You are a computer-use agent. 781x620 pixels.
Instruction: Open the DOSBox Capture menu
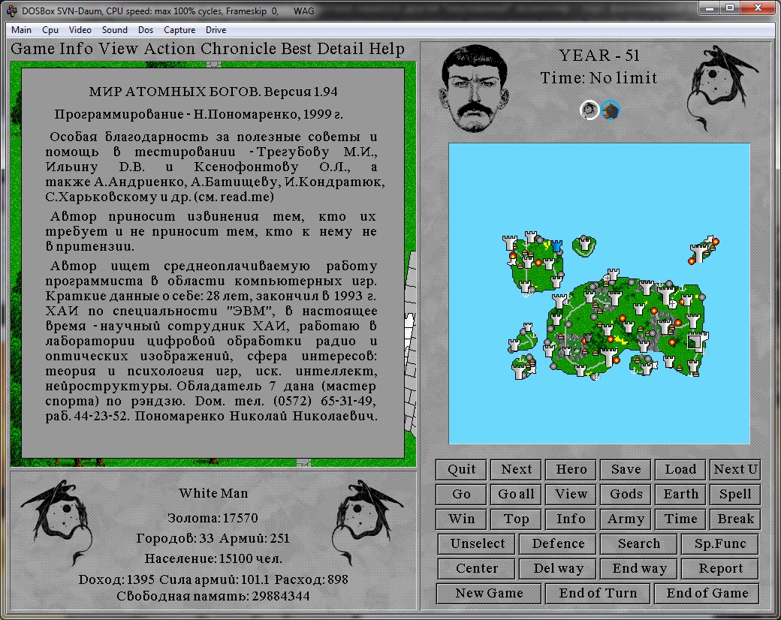(179, 30)
